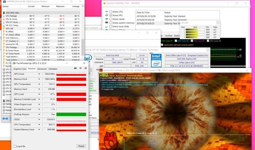
Task: Click the disk icon beside Stress local disks
Action: (106, 27)
